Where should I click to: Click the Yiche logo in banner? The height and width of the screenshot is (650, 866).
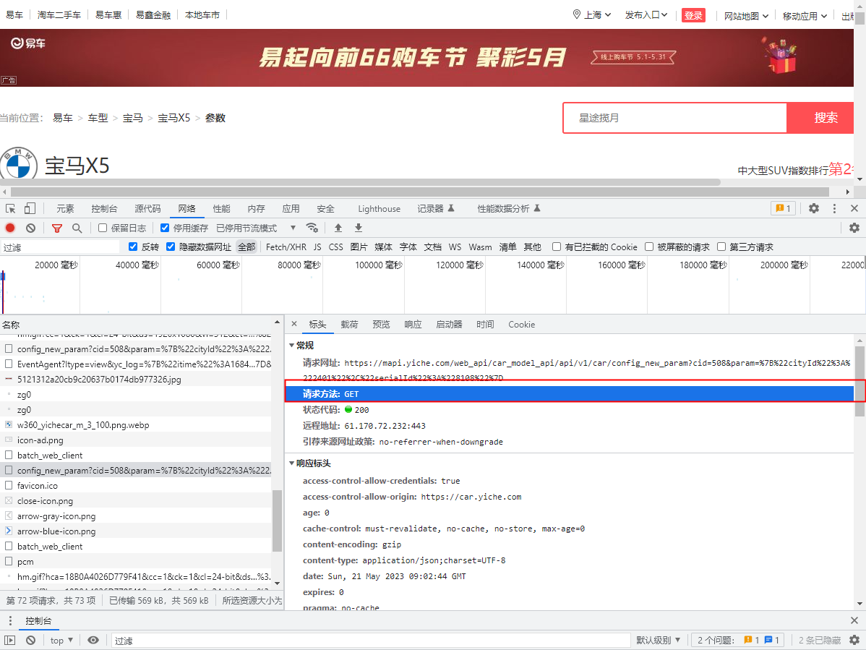(28, 43)
